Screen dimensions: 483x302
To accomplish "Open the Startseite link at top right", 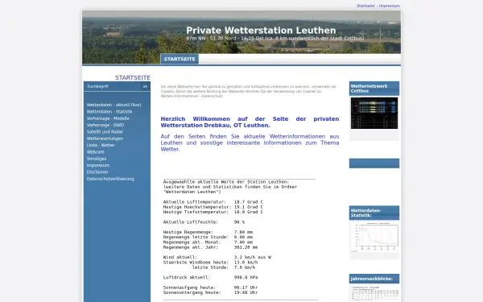I will 365,6.
